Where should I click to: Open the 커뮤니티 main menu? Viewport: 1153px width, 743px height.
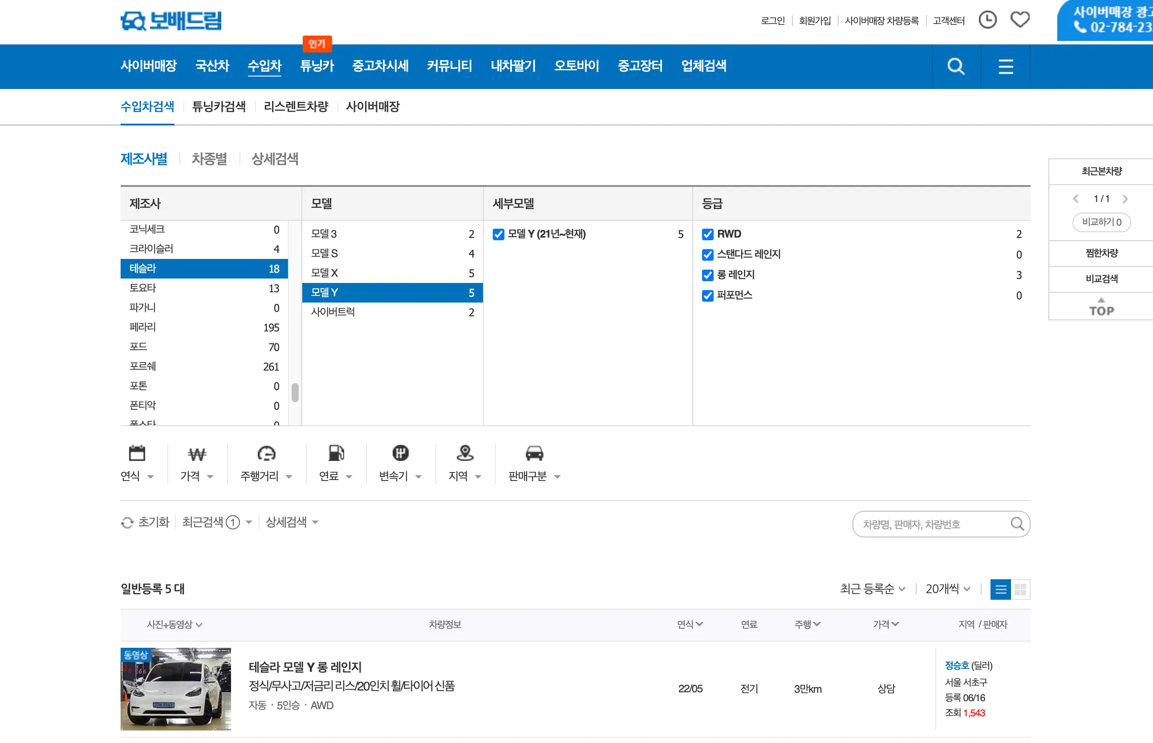(449, 65)
